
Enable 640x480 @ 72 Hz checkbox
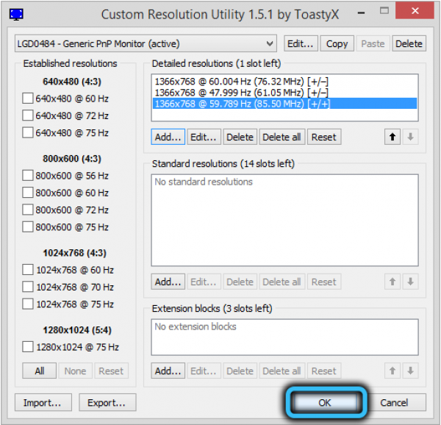click(28, 115)
